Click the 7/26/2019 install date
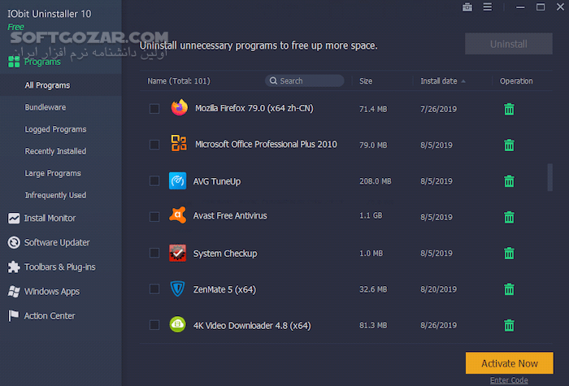The image size is (569, 386). coord(438,109)
